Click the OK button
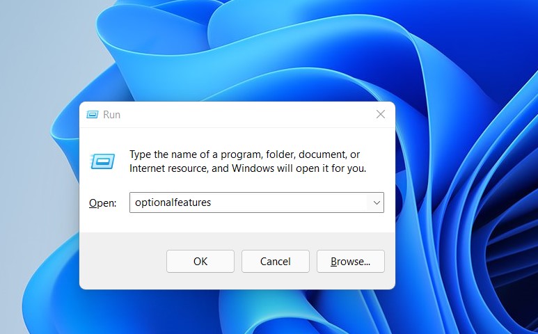The height and width of the screenshot is (334, 538). tap(200, 262)
